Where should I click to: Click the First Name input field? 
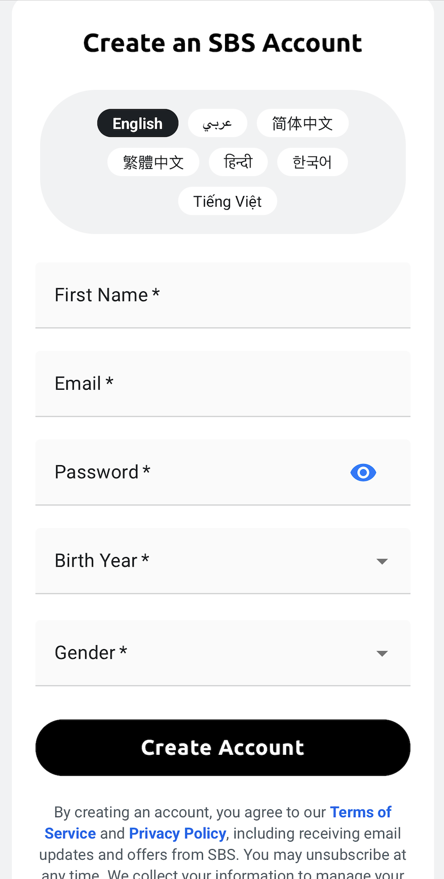pyautogui.click(x=223, y=295)
